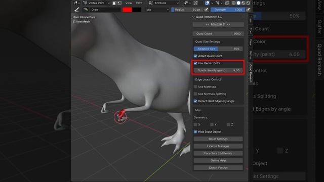Click the User Perspective label
Image resolution: width=324 pixels, height=182 pixels.
pos(84,17)
